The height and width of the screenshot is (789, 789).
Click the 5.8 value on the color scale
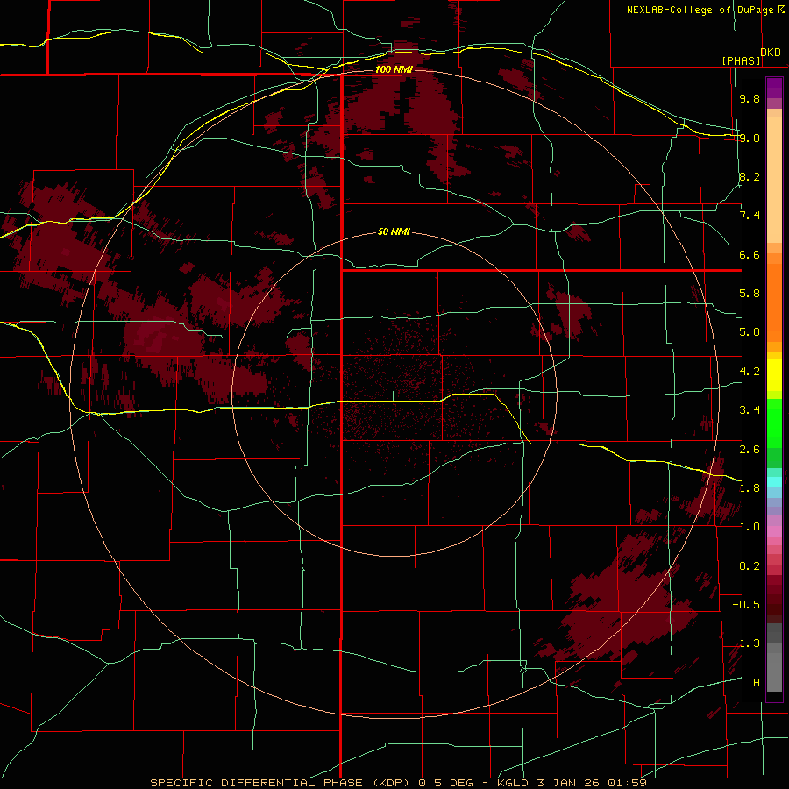(750, 294)
